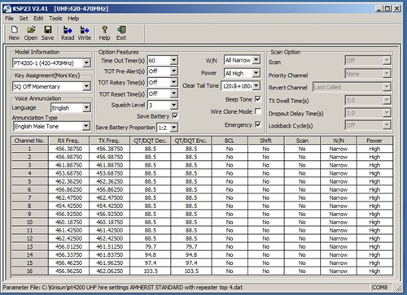The image size is (407, 295).
Task: Expand the Annunciation Type English Male Tone dropdown
Action: click(x=86, y=126)
